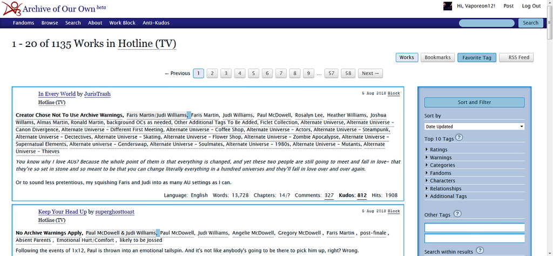This screenshot has height=256, width=553.
Task: Block the Keep Your Head Up work
Action: point(394,211)
